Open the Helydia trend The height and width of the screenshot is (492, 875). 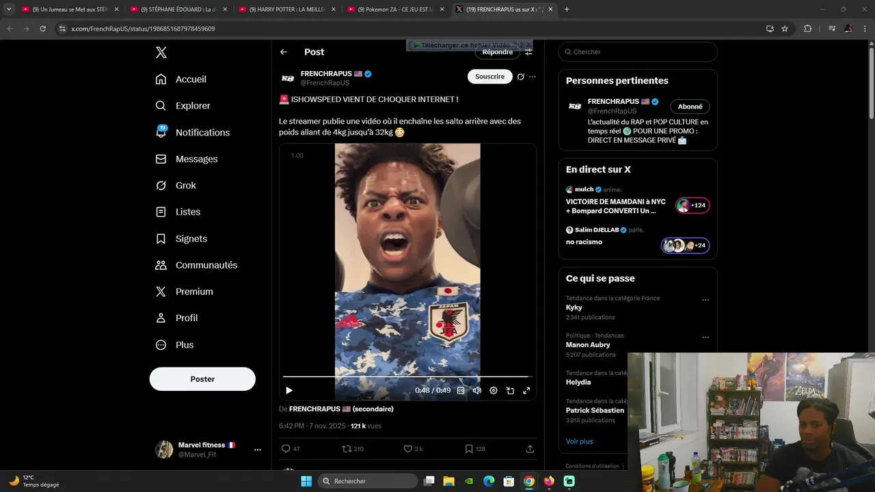pos(578,383)
